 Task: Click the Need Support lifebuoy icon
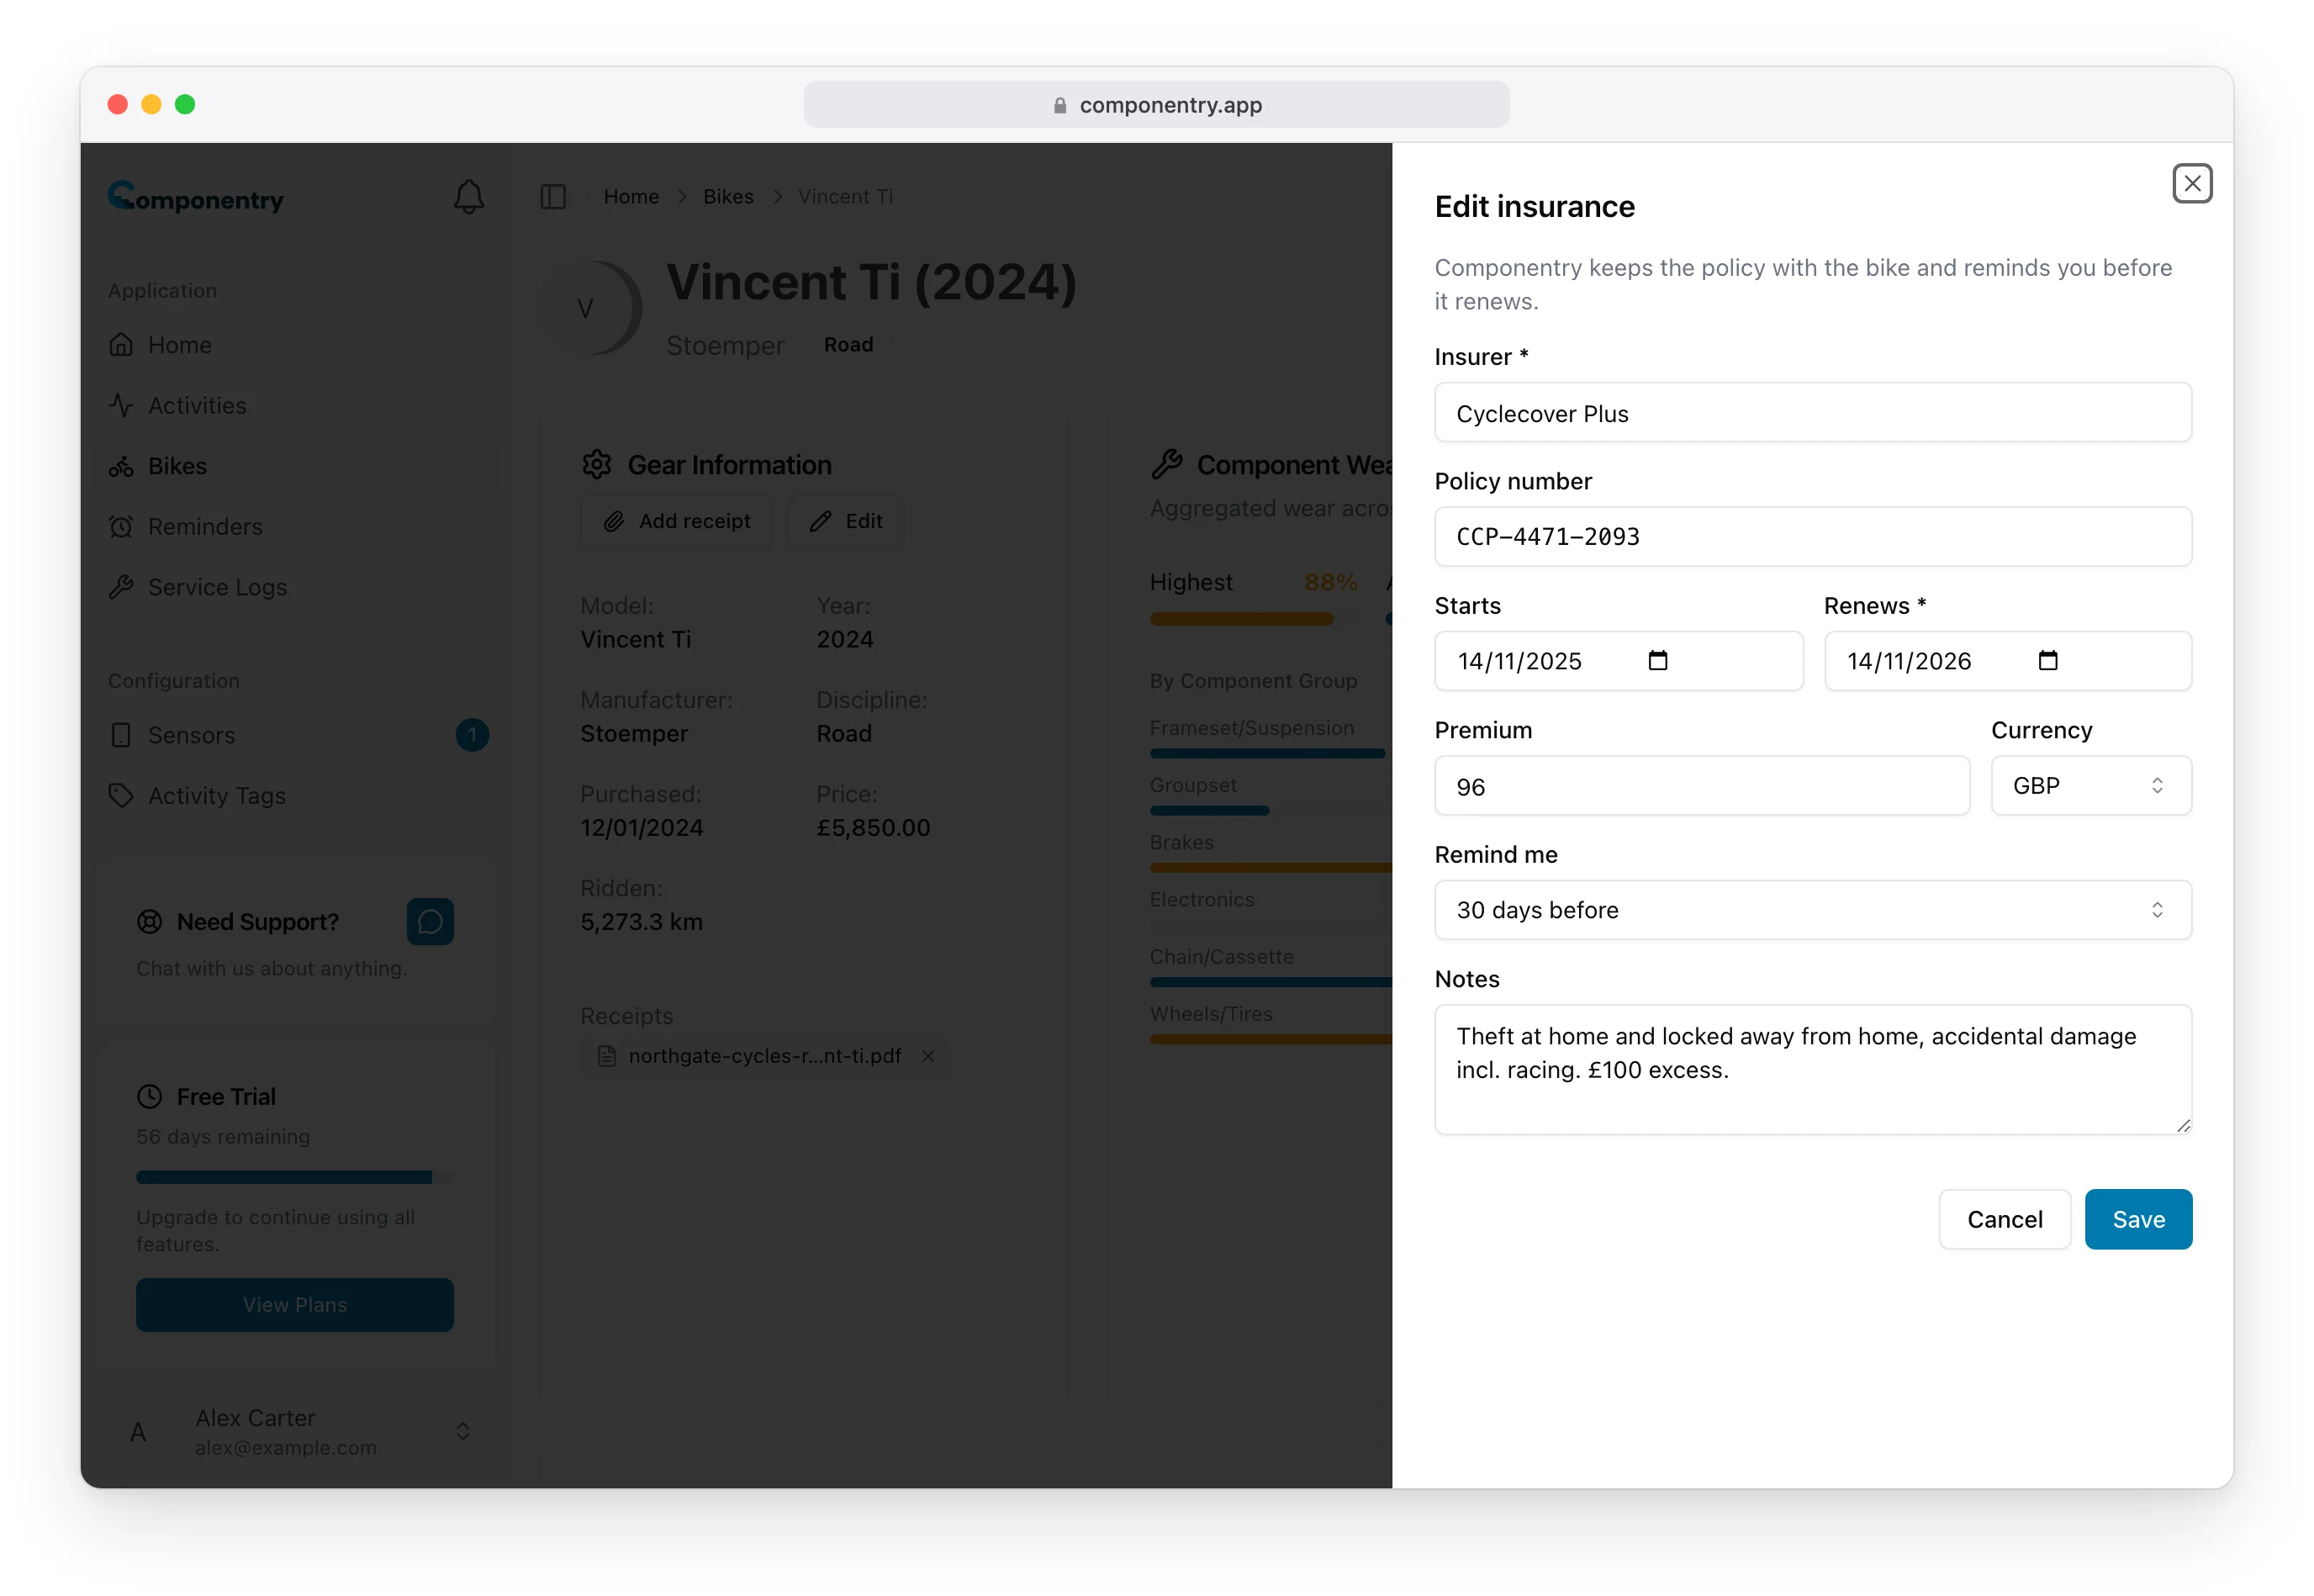click(x=149, y=922)
